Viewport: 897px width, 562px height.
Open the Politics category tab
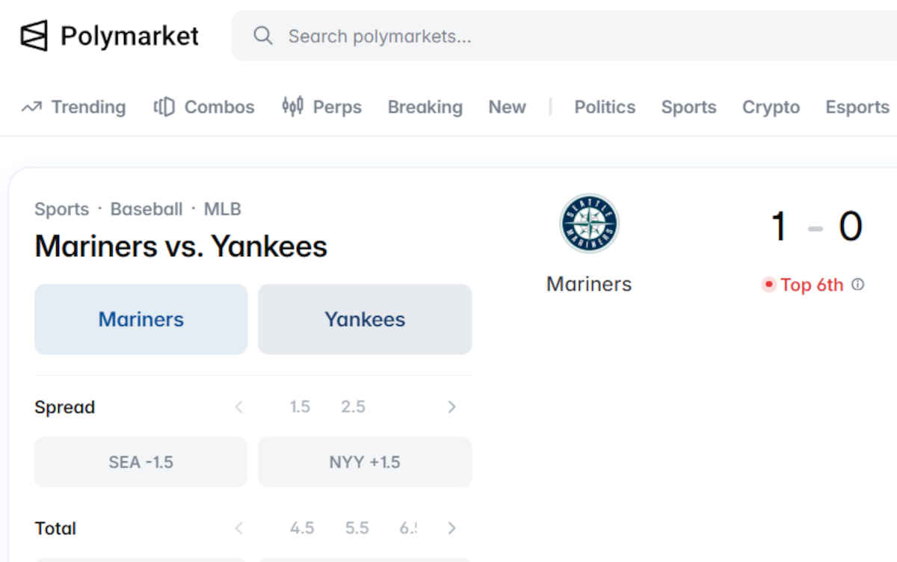coord(605,107)
